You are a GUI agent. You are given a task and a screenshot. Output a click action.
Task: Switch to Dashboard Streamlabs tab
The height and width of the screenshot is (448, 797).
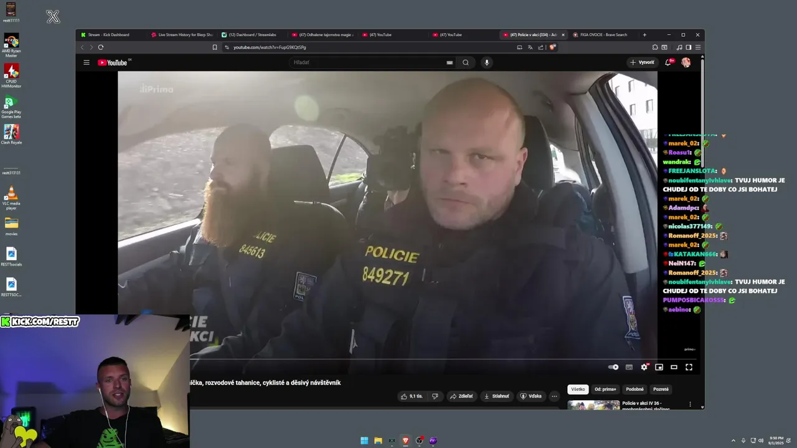pos(253,35)
